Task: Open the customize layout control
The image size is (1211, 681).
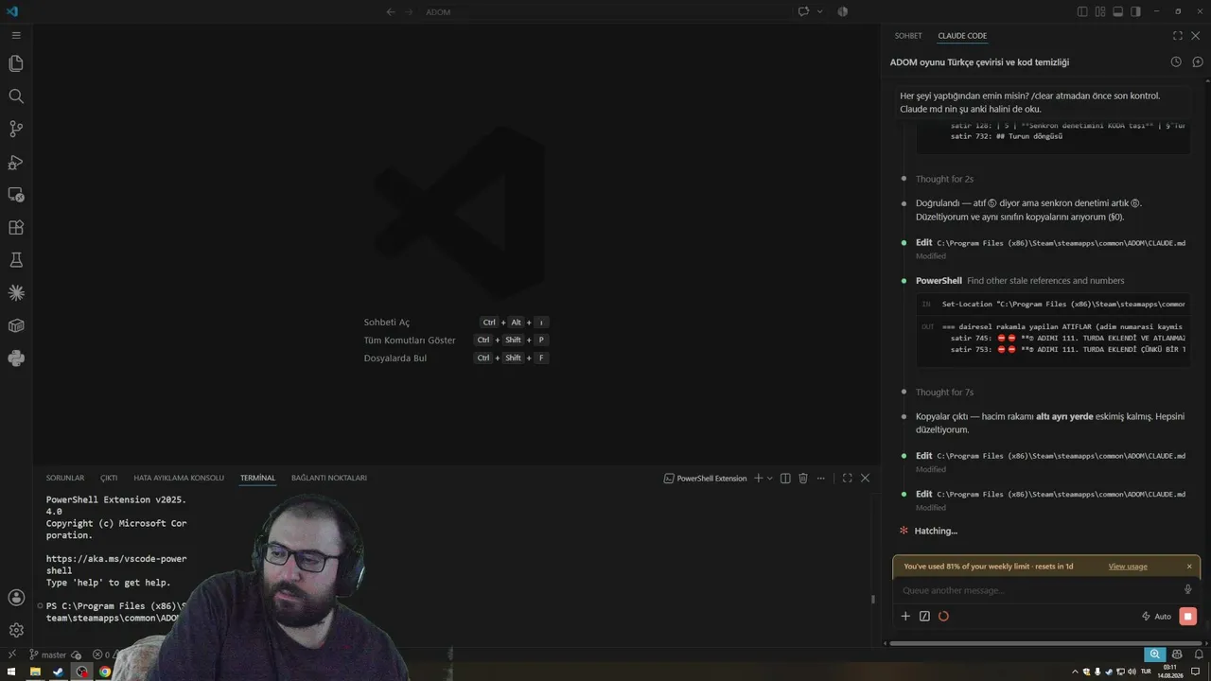Action: tap(1100, 11)
